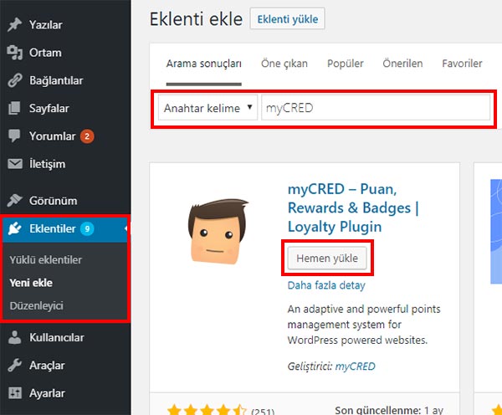Click the İletişim envelope icon
Viewport: 502px width, 415px height.
pyautogui.click(x=15, y=164)
